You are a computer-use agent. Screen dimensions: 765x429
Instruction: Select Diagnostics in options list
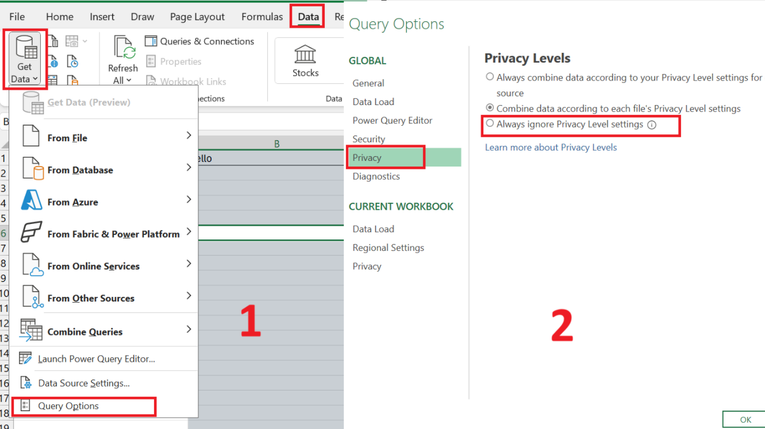click(376, 176)
